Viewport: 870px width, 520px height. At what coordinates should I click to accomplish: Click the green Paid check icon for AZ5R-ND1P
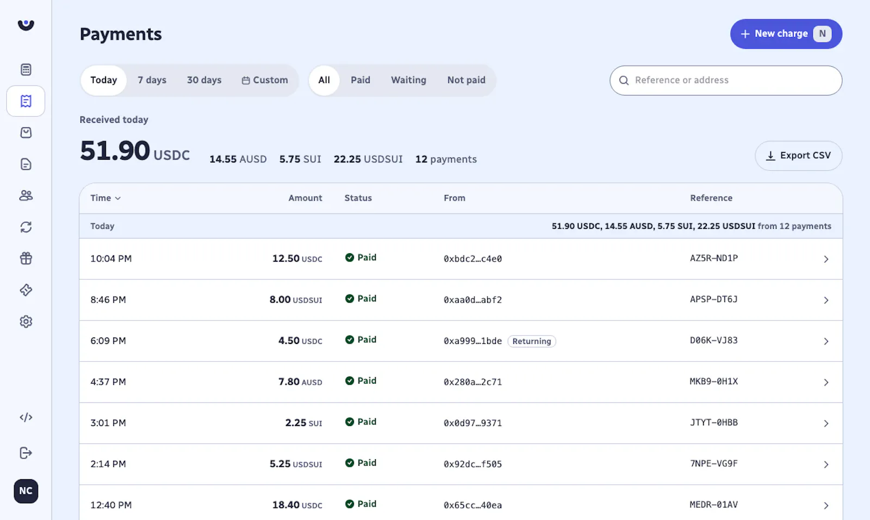(350, 258)
